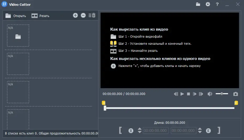Open the settings gear icon
This screenshot has width=244, height=140.
click(x=208, y=4)
